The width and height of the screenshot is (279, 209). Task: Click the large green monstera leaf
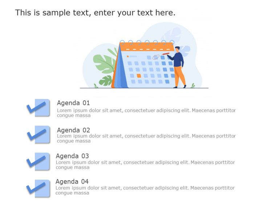[x=104, y=63]
